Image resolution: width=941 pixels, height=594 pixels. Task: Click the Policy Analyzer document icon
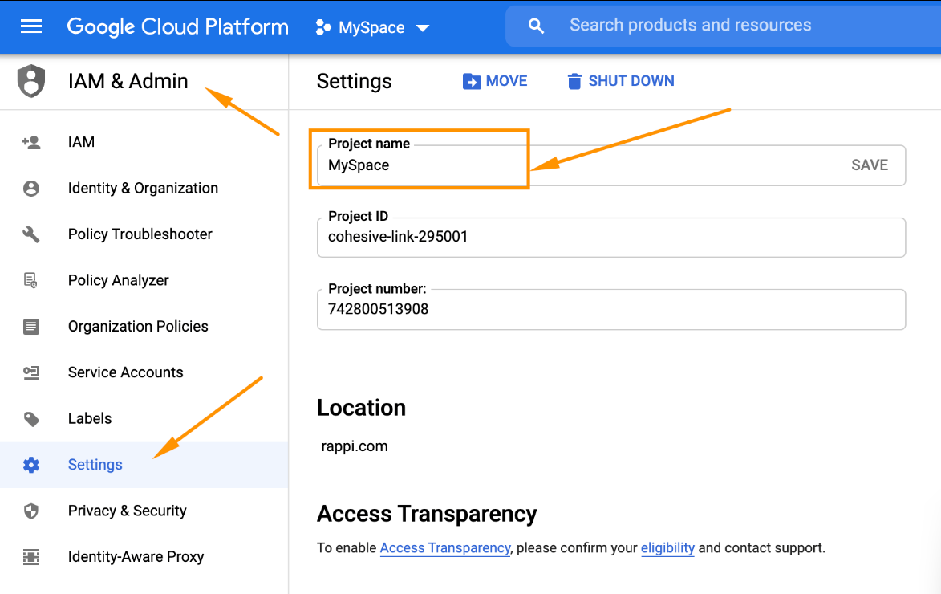(x=31, y=280)
